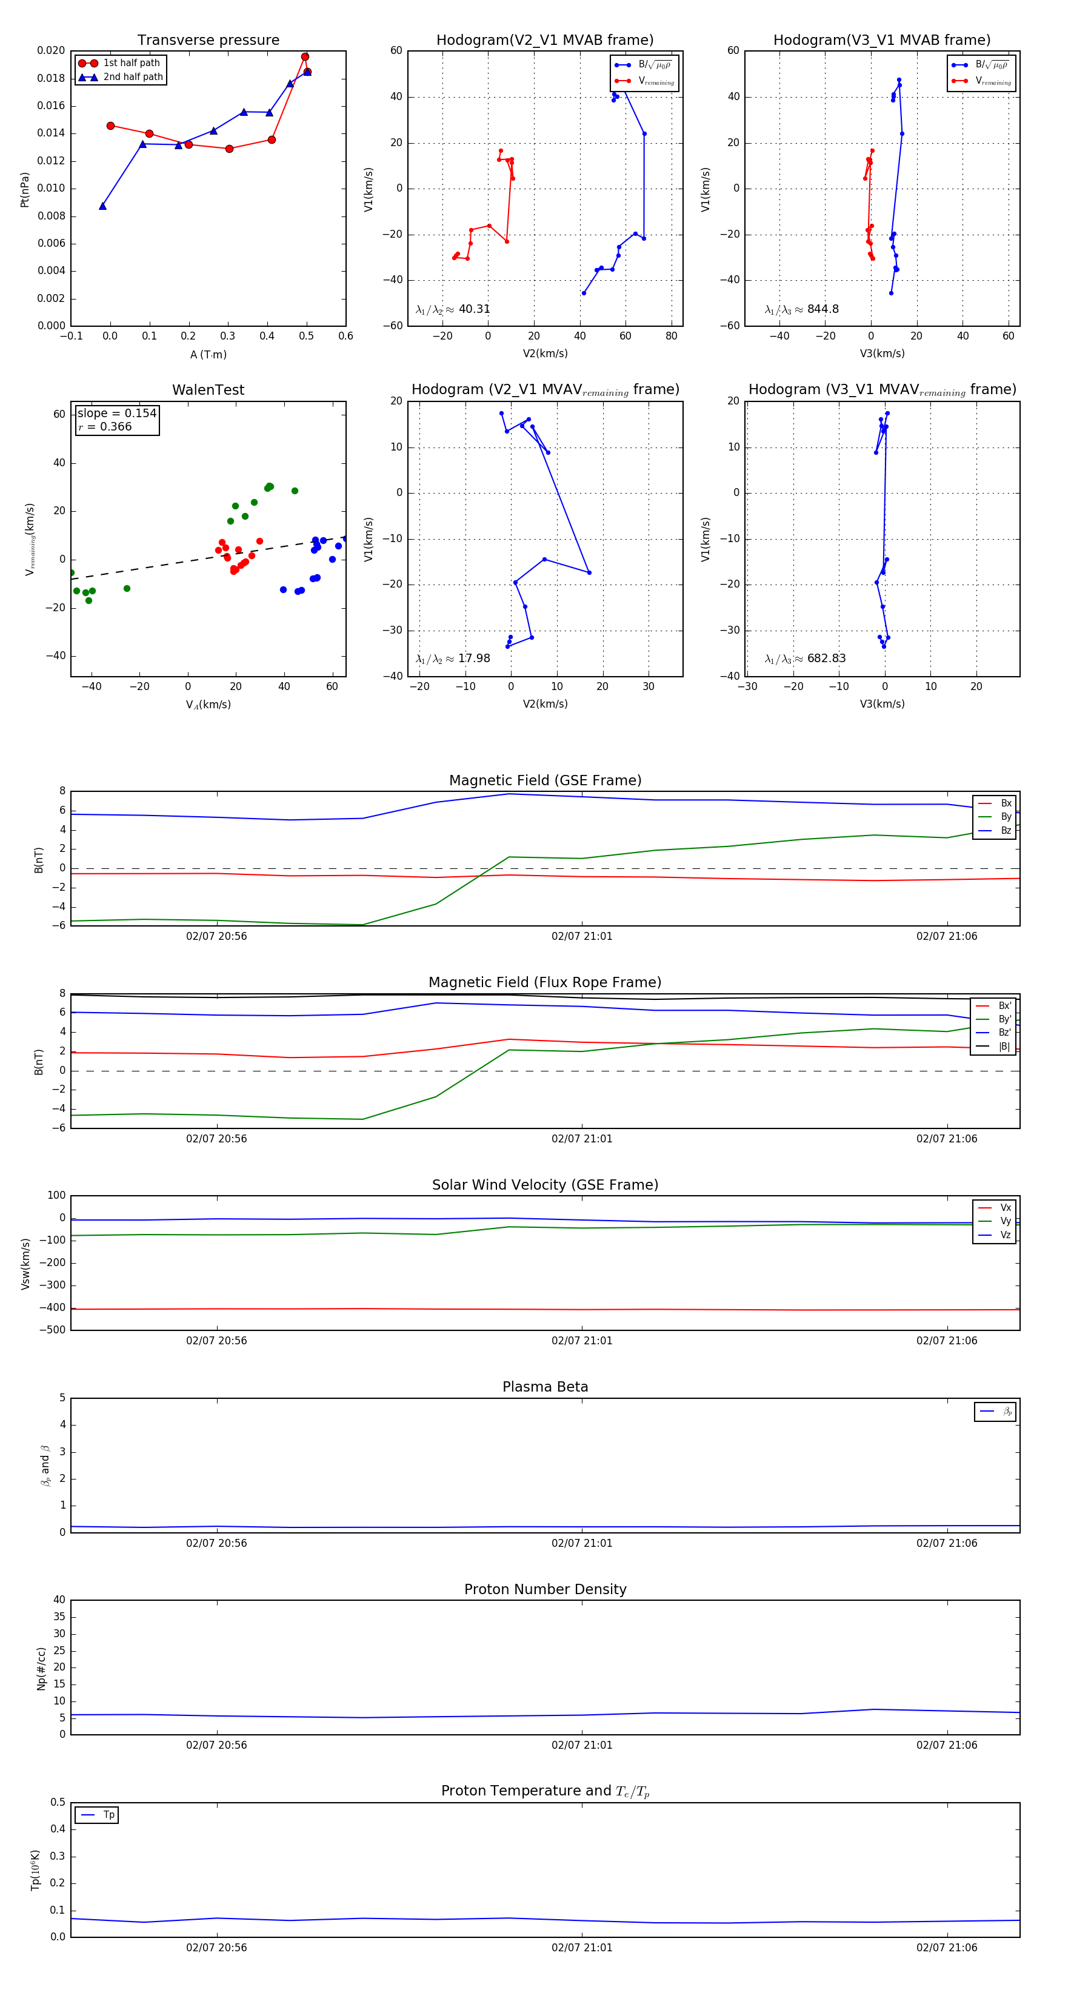
Task: Select 'Vz' in the solar wind velocity legend
Action: click(995, 1235)
